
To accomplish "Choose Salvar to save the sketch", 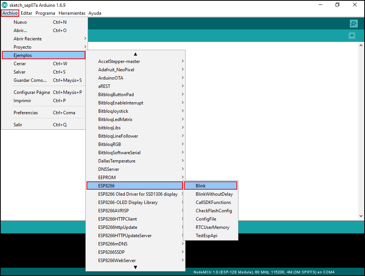I will (x=44, y=72).
